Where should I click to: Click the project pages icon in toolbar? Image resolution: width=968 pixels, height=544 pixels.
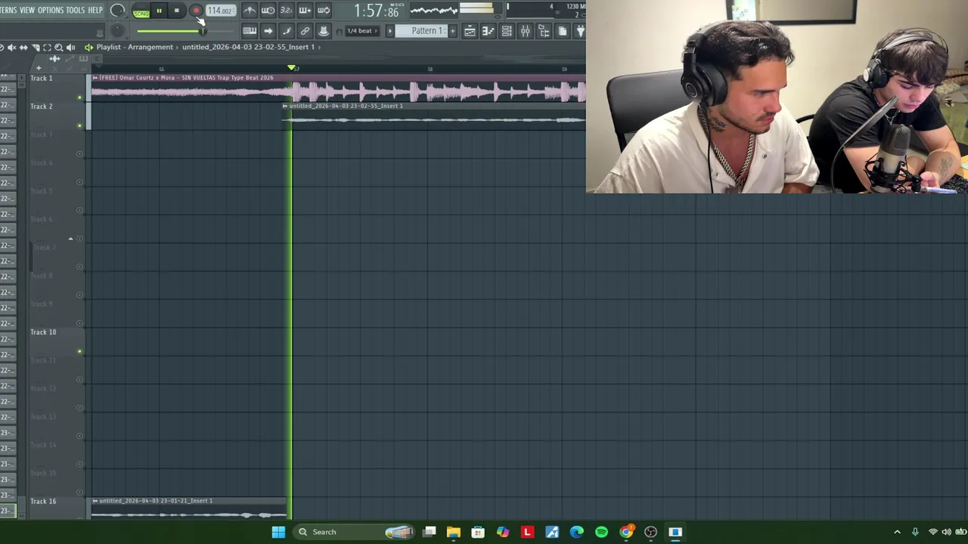point(562,31)
